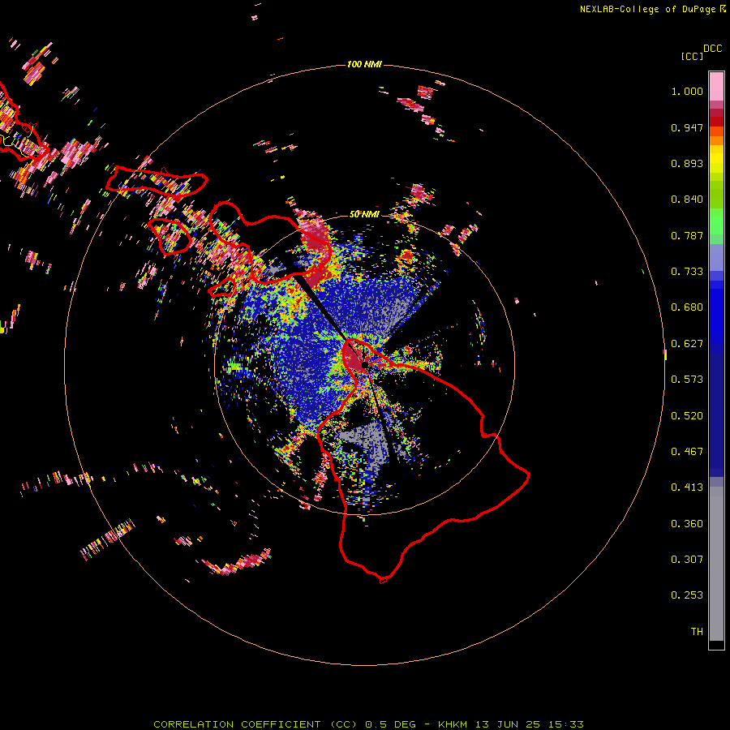This screenshot has width=730, height=730.
Task: Click the 0.573 scale value
Action: pyautogui.click(x=687, y=380)
